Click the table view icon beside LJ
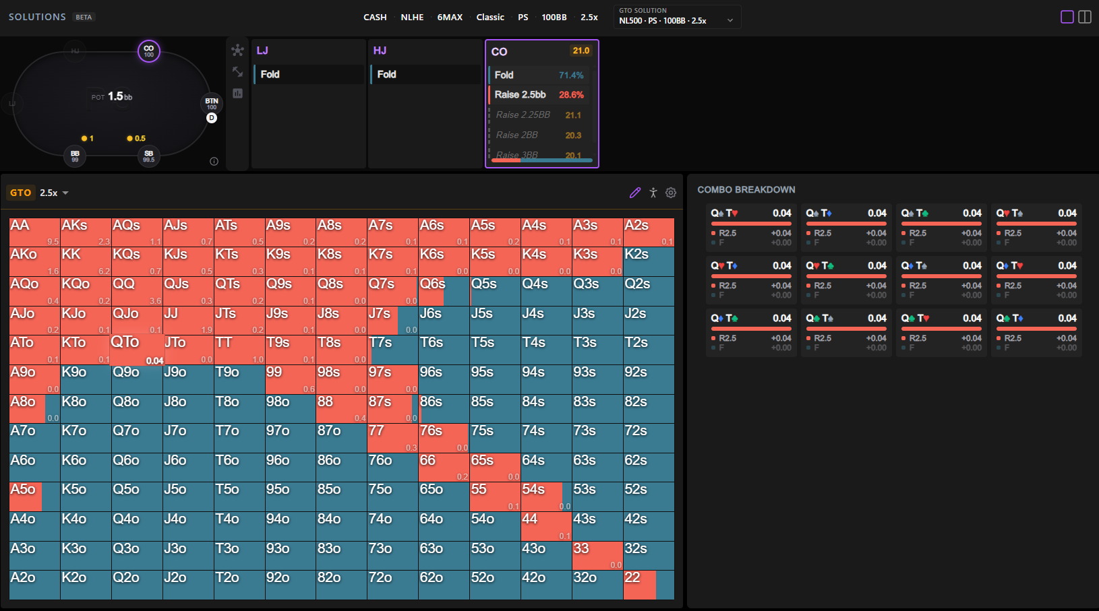Image resolution: width=1099 pixels, height=611 pixels. coord(237,50)
